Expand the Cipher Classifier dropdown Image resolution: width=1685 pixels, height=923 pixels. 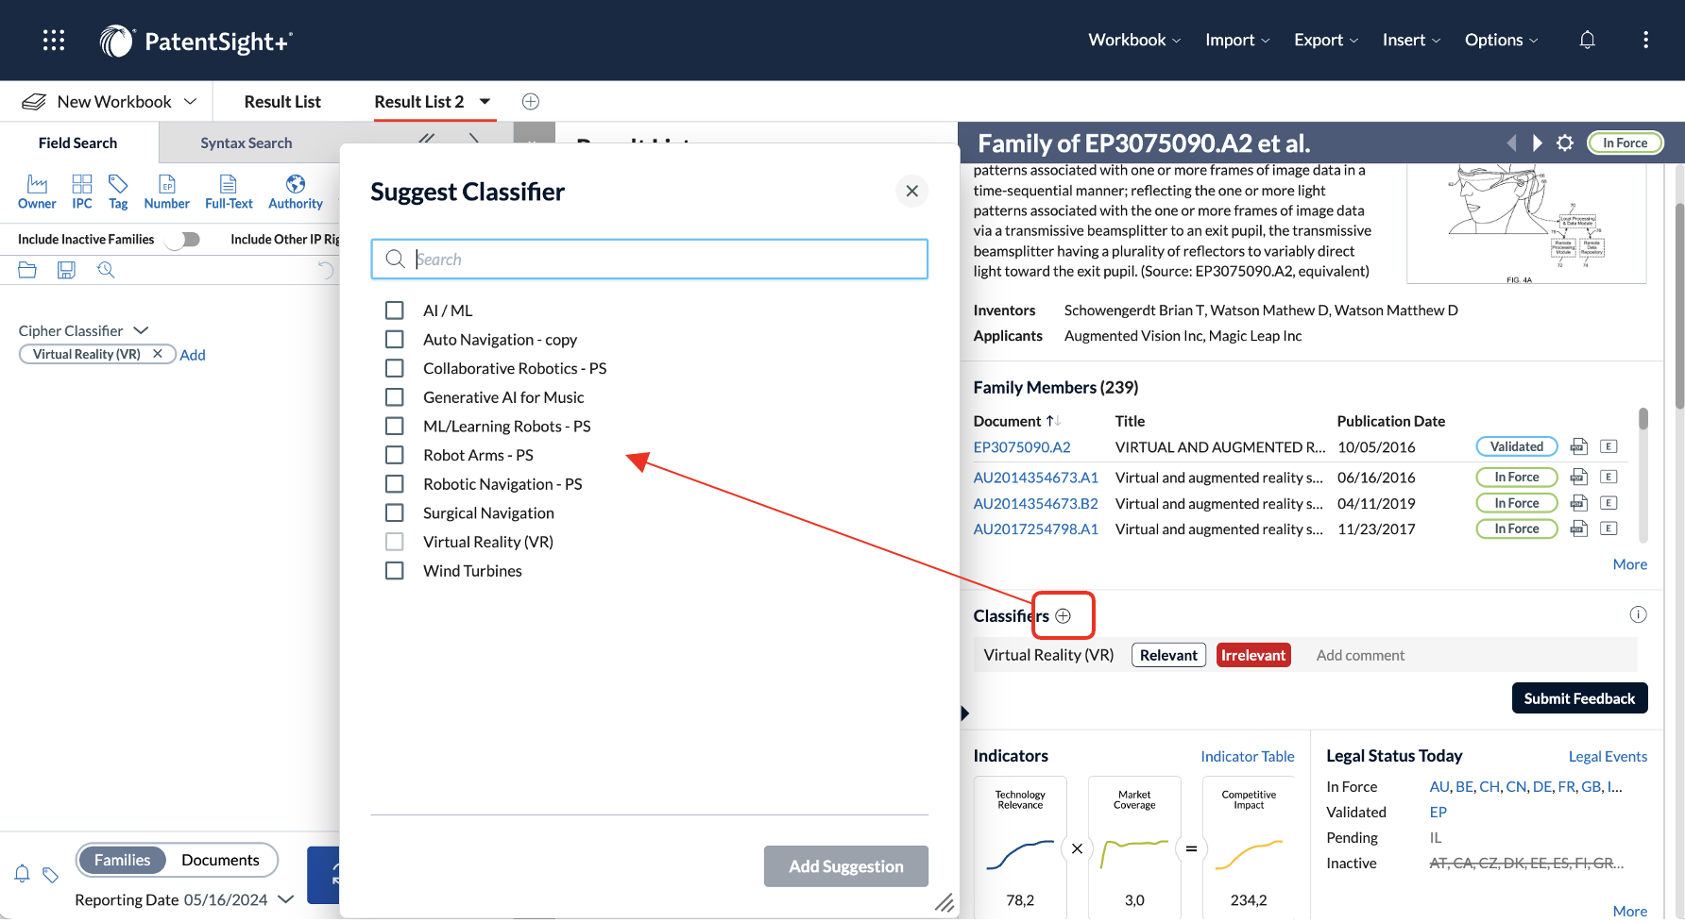click(142, 330)
